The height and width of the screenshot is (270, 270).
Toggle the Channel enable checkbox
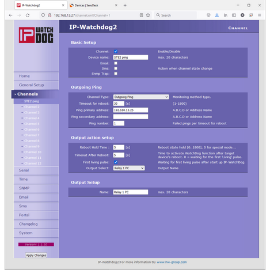[x=116, y=51]
